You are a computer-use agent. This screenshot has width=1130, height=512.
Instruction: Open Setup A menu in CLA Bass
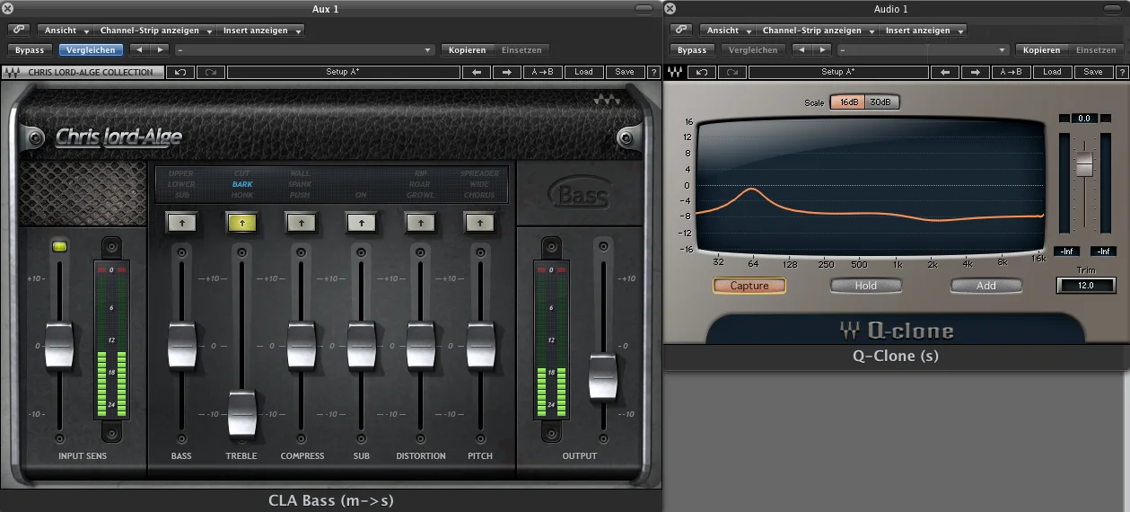click(343, 72)
